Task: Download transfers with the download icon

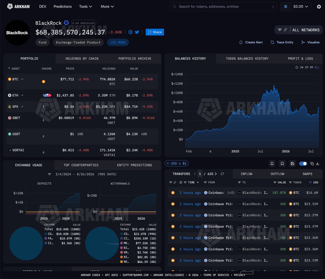Action: (x=318, y=163)
